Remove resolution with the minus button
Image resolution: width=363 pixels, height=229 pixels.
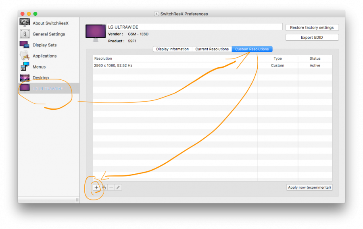pyautogui.click(x=111, y=187)
